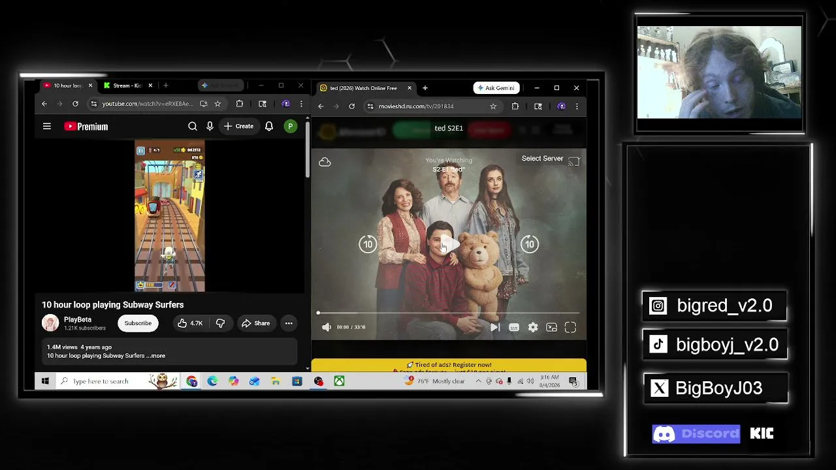Open File Explorer from the taskbar
This screenshot has width=836, height=470.
click(x=276, y=381)
